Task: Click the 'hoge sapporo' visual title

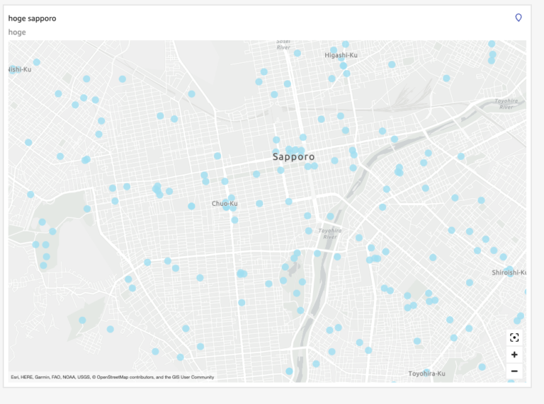Action: [x=33, y=18]
